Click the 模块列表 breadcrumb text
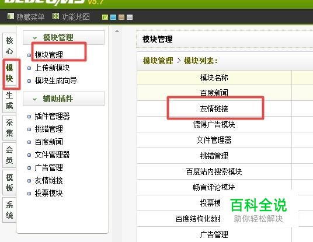This screenshot has height=242, width=313. (x=201, y=61)
